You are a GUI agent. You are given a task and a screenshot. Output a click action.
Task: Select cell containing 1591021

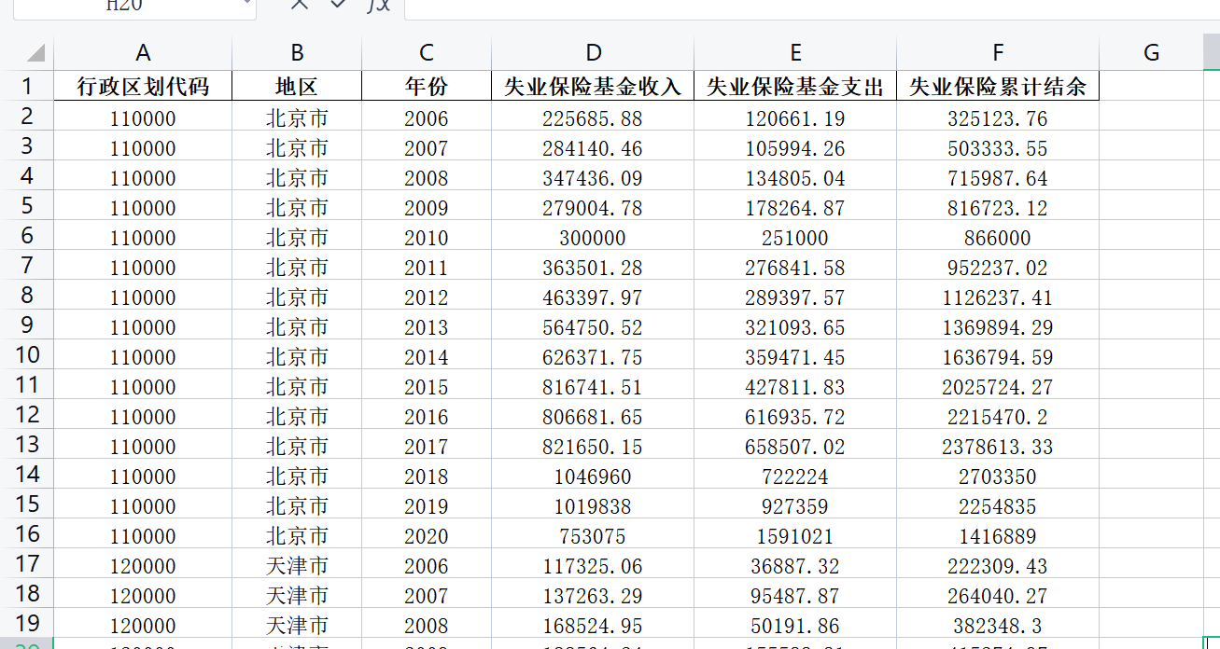point(795,536)
